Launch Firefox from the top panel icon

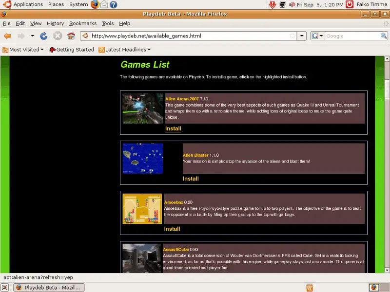click(95, 4)
